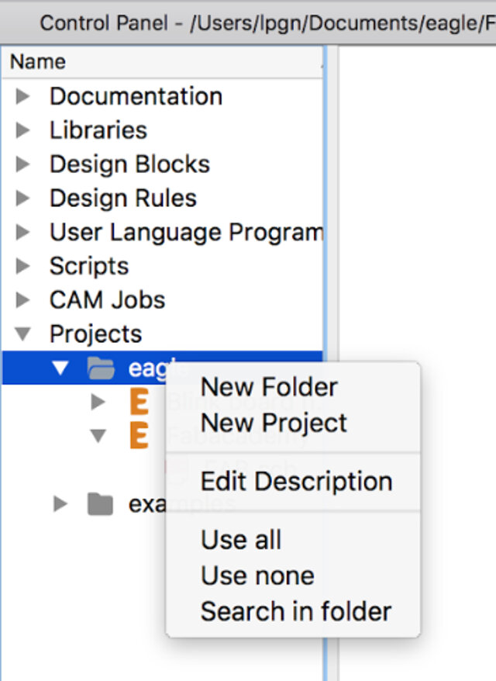Viewport: 496px width, 681px height.
Task: Enable Use all in the context menu
Action: (241, 540)
